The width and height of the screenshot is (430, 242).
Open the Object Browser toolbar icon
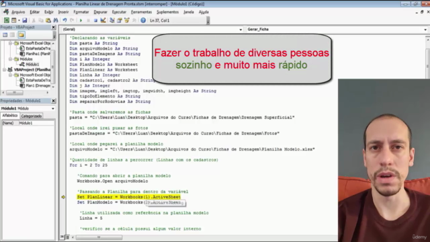click(x=127, y=20)
